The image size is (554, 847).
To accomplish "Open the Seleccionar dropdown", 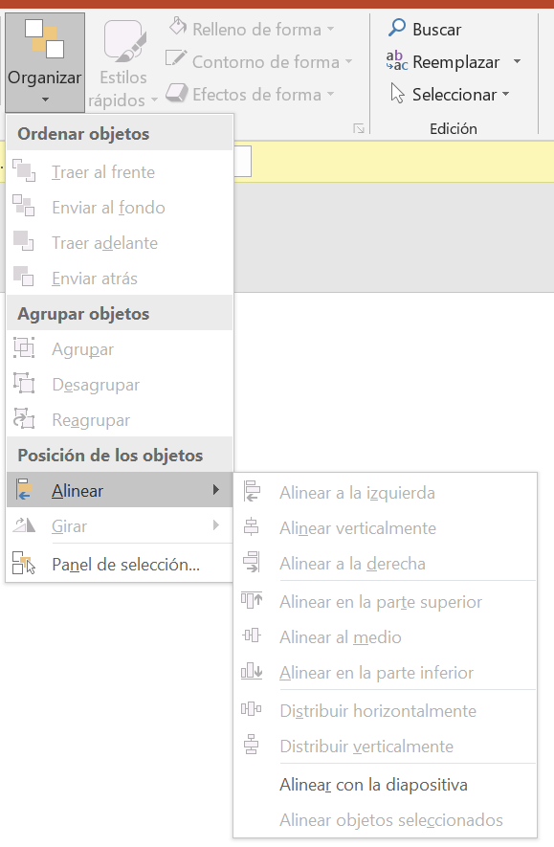I will coord(450,94).
